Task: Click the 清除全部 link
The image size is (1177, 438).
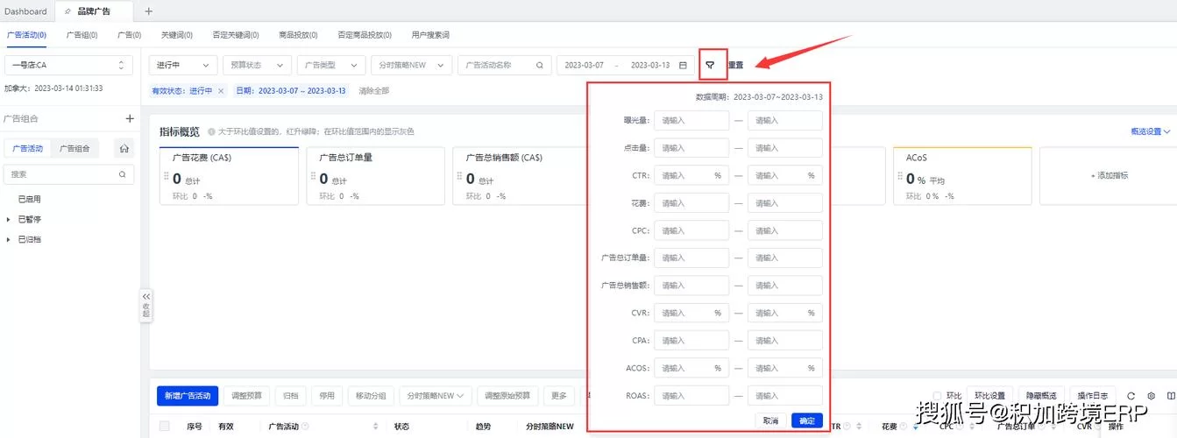Action: click(374, 90)
